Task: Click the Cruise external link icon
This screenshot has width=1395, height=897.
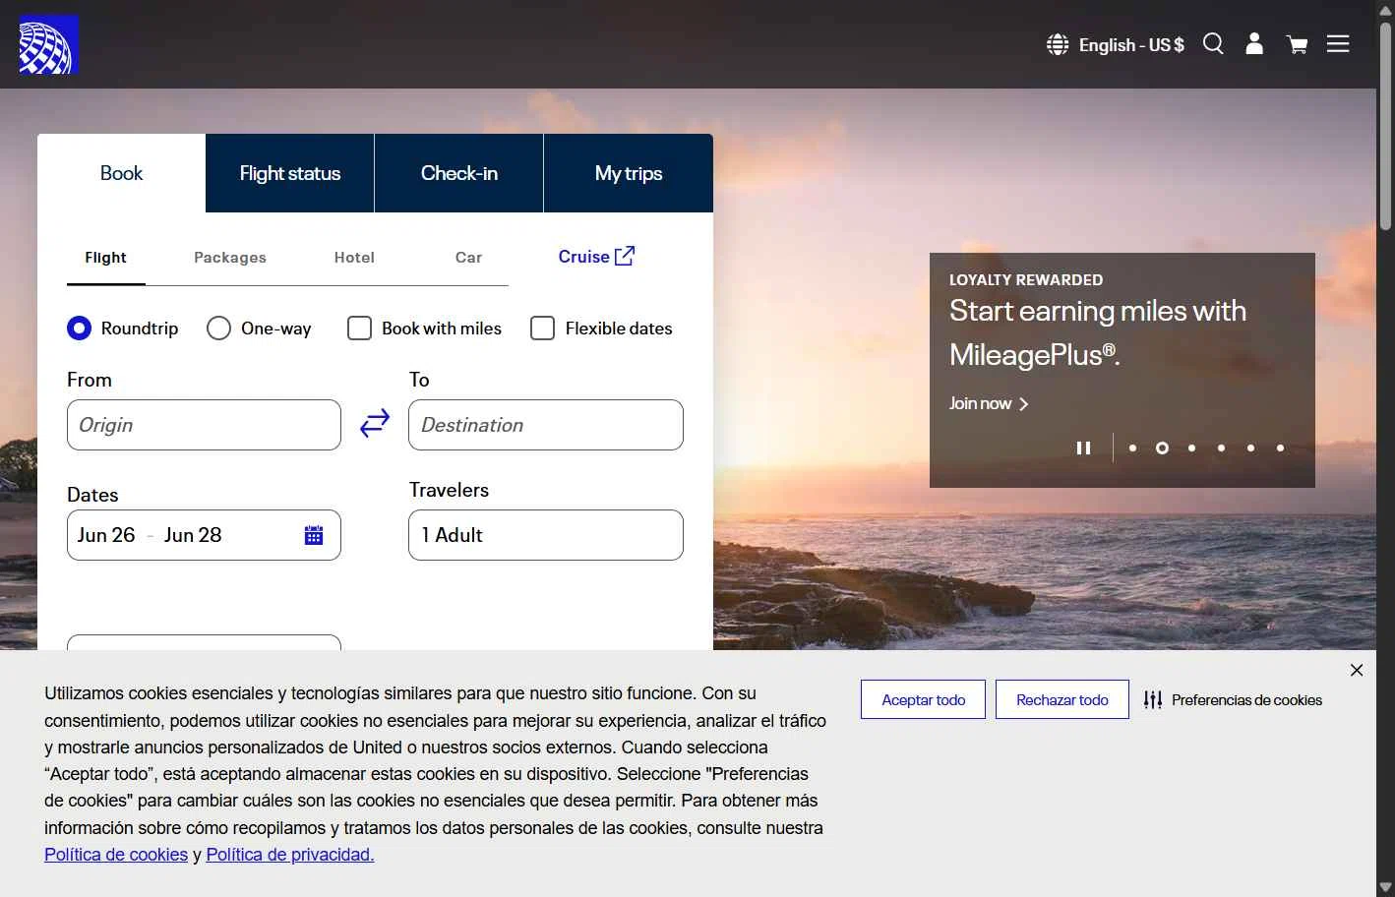Action: click(625, 256)
